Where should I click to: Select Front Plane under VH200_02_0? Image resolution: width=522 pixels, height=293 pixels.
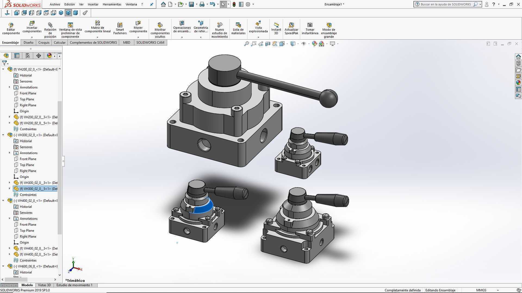pyautogui.click(x=28, y=93)
